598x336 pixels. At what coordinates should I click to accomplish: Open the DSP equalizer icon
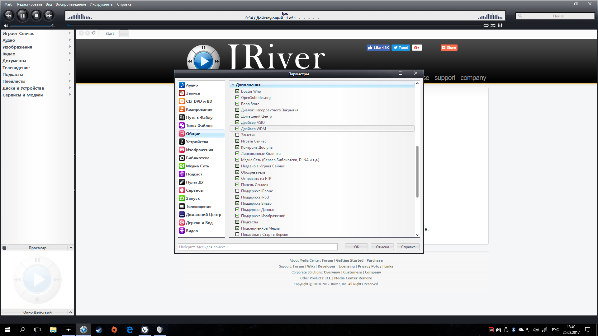click(500, 26)
